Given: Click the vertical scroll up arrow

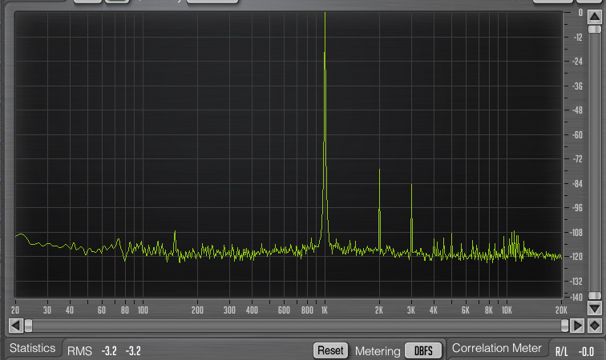Looking at the screenshot, I should coord(595,17).
